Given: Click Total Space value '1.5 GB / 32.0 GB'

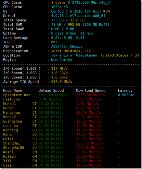Looking at the screenshot, I should click(x=68, y=20).
